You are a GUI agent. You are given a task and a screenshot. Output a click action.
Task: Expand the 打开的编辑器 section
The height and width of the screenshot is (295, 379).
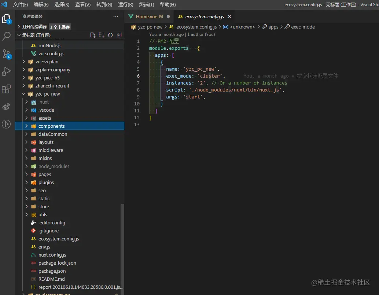pyautogui.click(x=34, y=27)
